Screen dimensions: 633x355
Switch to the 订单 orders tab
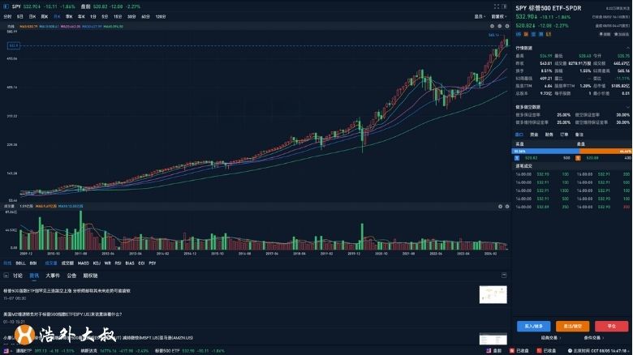pos(564,135)
